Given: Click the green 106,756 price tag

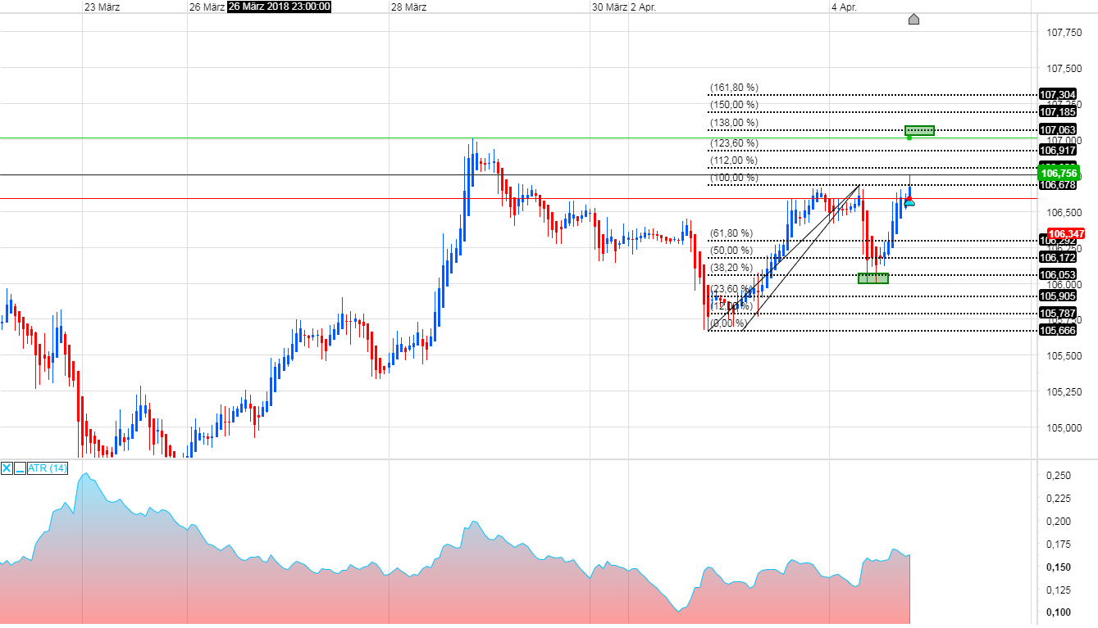Looking at the screenshot, I should click(x=1059, y=174).
